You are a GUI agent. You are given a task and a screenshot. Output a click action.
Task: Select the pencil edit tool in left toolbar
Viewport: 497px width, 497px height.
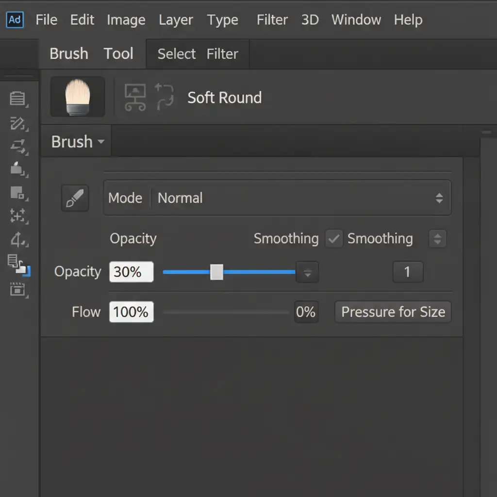click(x=18, y=123)
